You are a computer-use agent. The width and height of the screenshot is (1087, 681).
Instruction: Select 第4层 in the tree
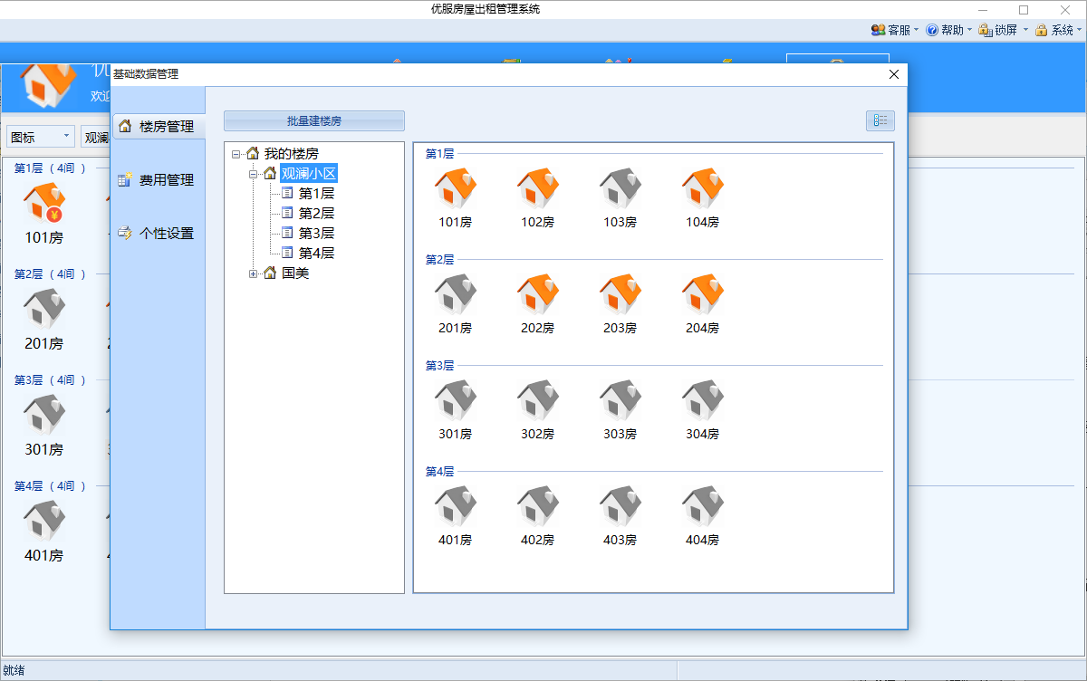coord(316,254)
